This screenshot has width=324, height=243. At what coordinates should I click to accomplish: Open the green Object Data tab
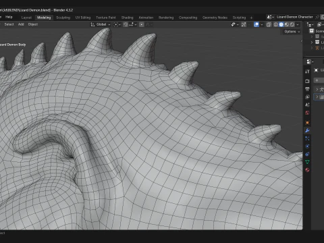pos(307,162)
